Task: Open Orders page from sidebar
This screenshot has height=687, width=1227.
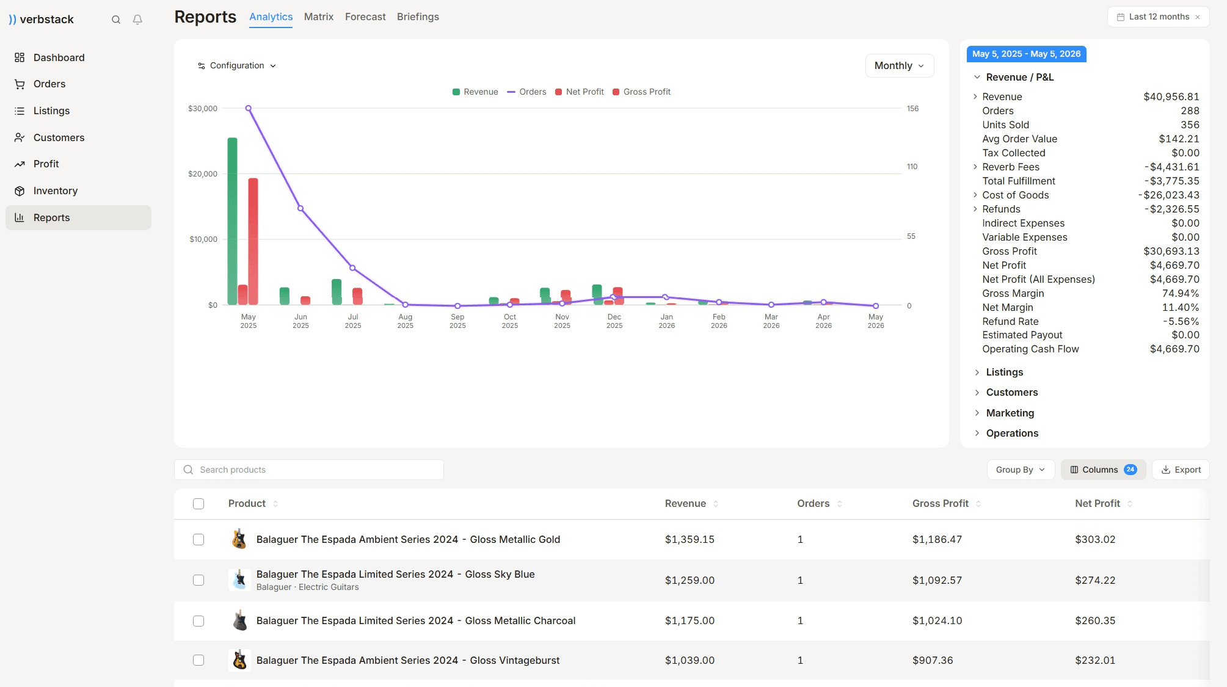Action: (x=78, y=84)
